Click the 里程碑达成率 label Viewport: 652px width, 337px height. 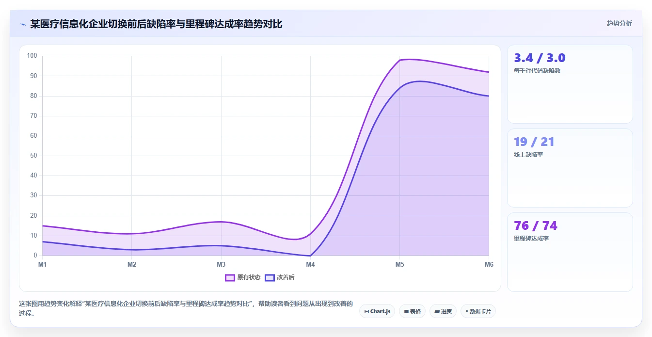531,239
